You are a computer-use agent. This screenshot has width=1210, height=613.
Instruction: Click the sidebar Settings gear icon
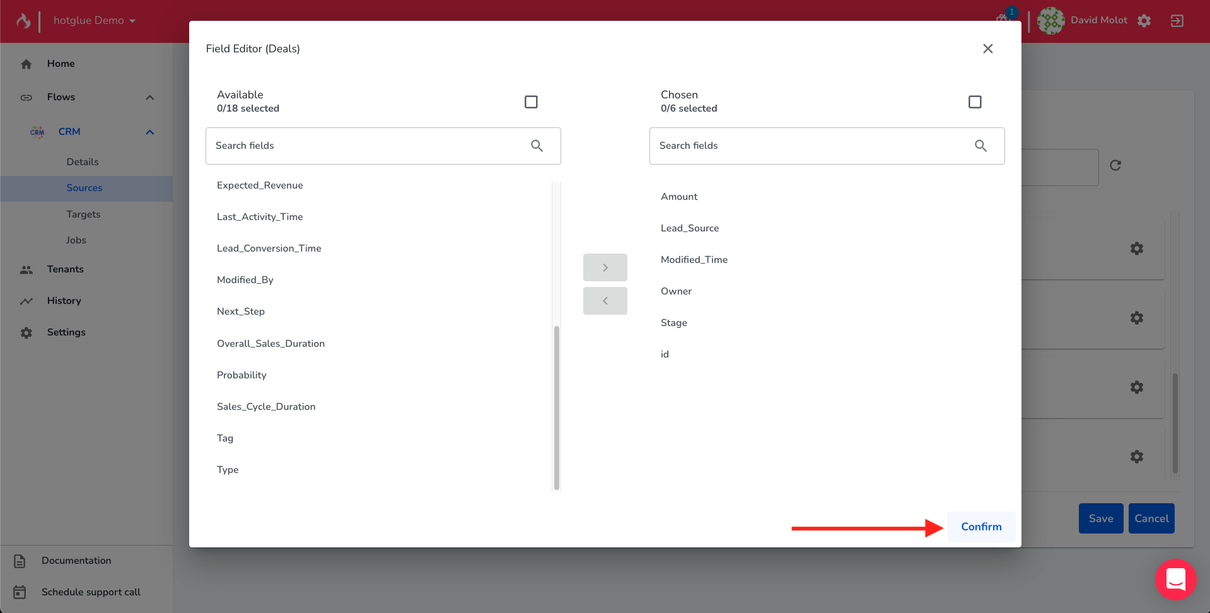pyautogui.click(x=26, y=332)
